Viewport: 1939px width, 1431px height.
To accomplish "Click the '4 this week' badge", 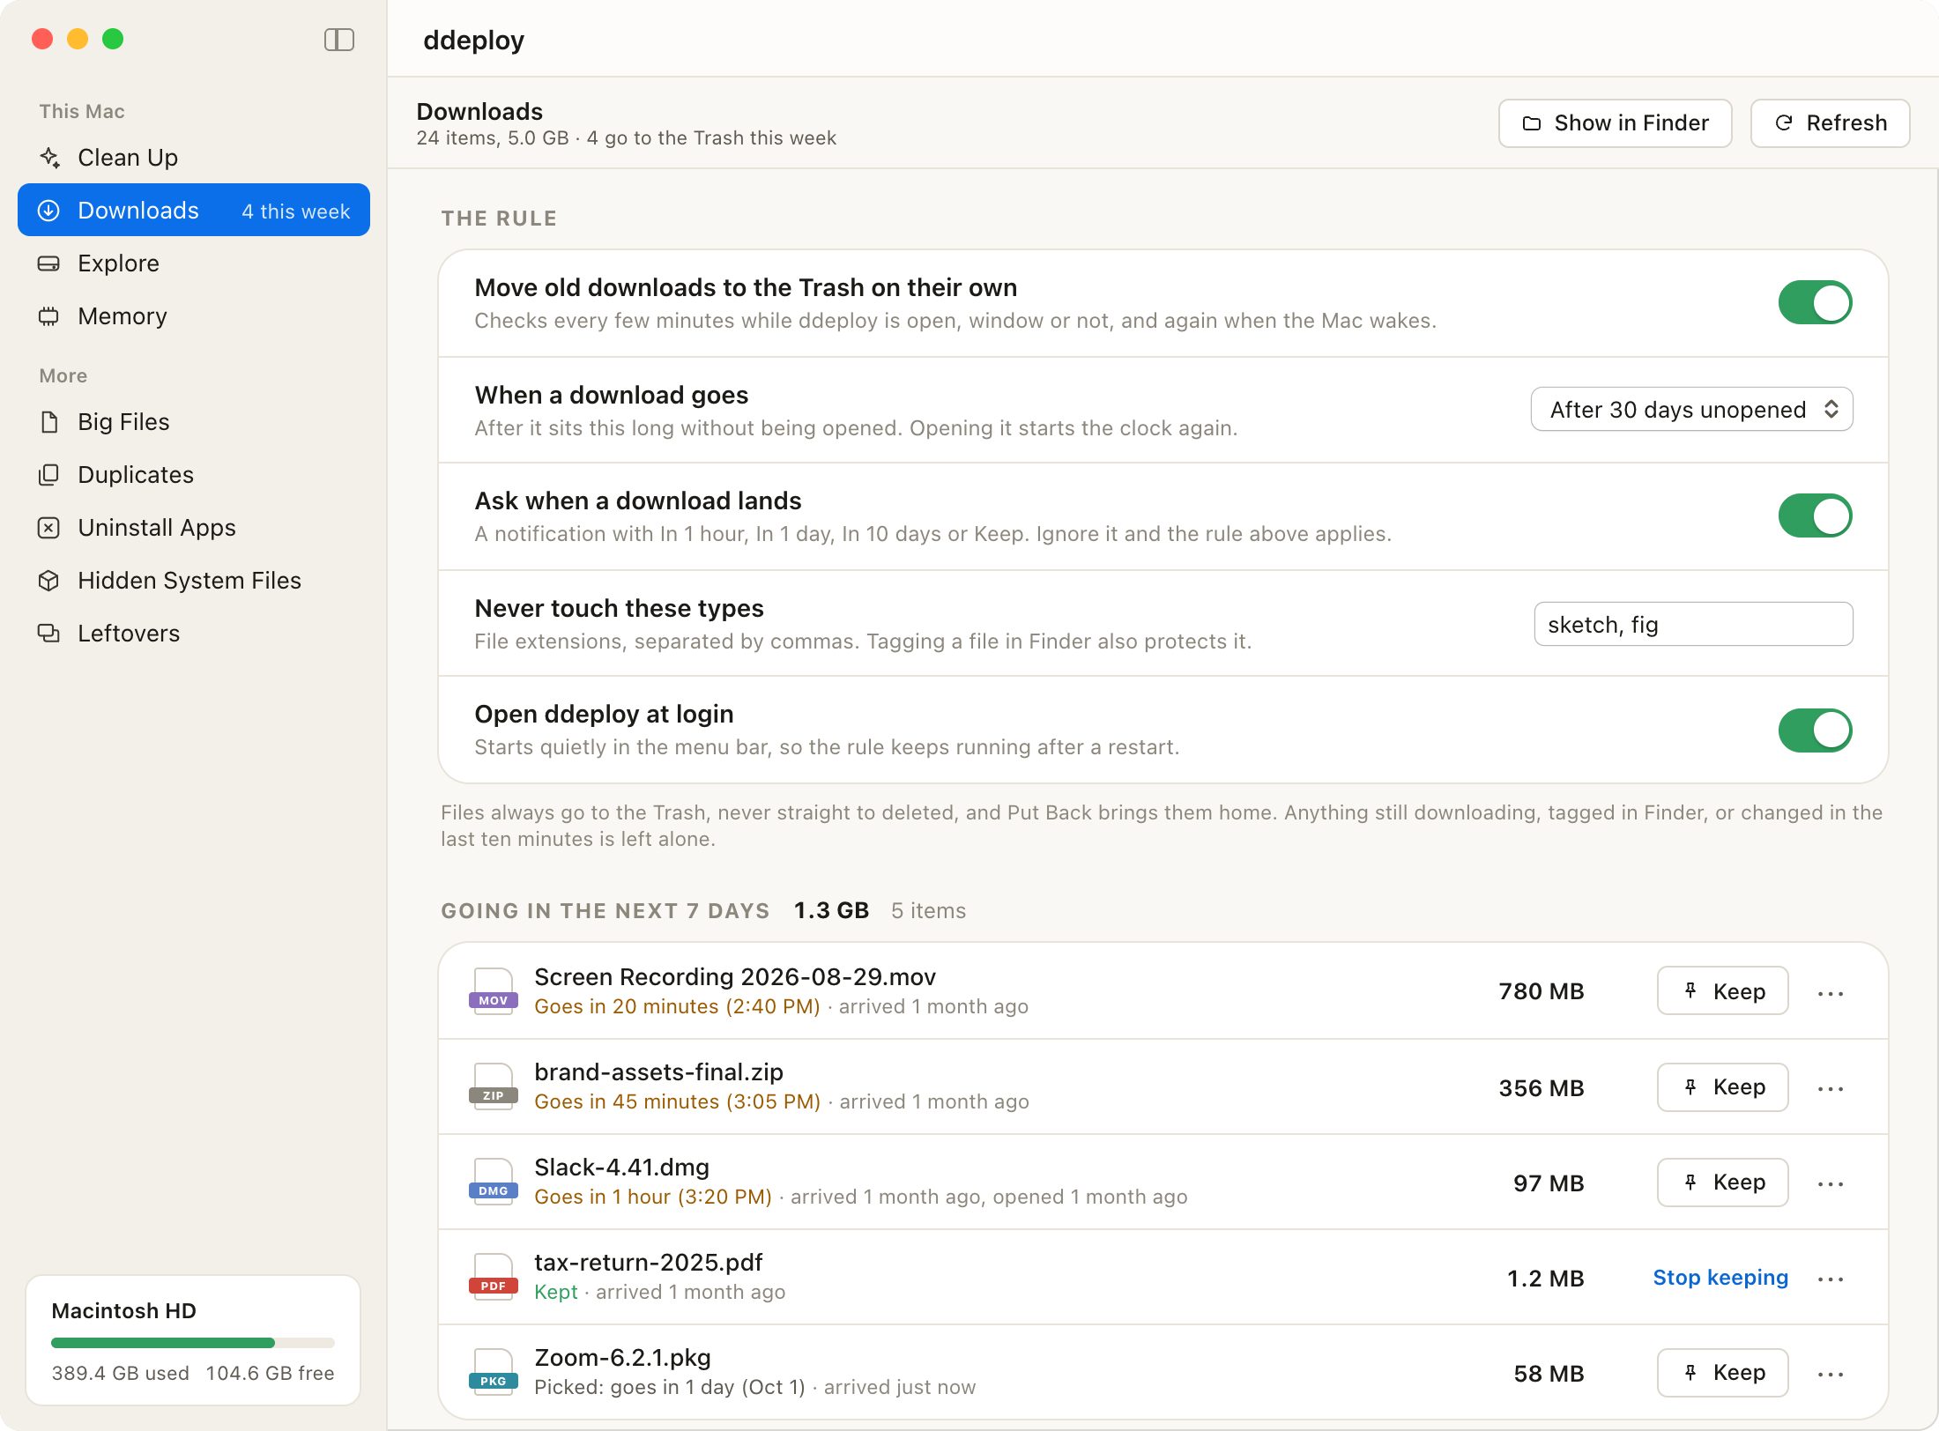I will coord(296,211).
